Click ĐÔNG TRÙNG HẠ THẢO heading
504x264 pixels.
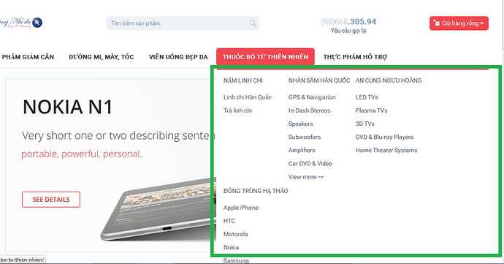(x=256, y=191)
